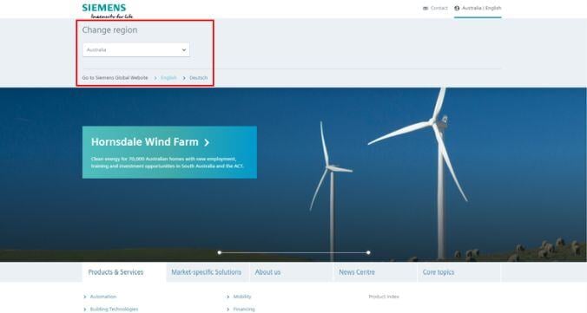Open the Product index link

coord(384,297)
